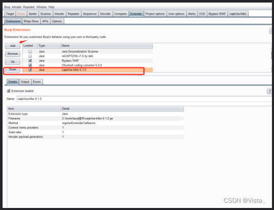Sort by Type column header
This screenshot has height=210, width=274.
tap(49, 46)
